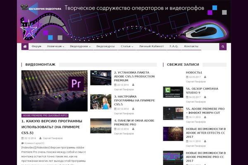Image resolution: width=248 pixels, height=165 pixels.
Task: Click calendar icon under Панели и окна article
Action: coord(115,129)
